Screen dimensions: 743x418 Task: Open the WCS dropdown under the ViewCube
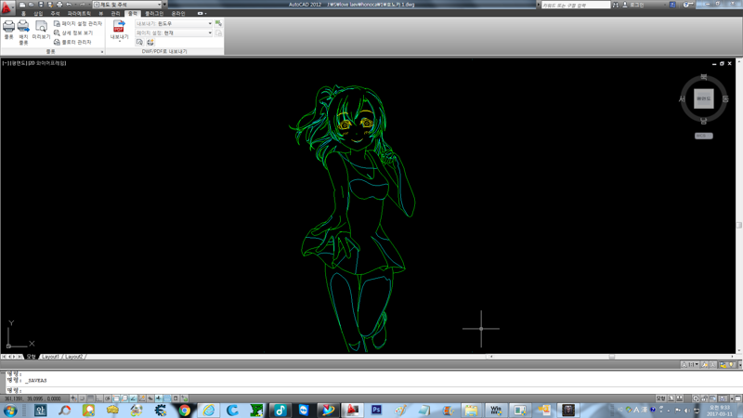(704, 136)
